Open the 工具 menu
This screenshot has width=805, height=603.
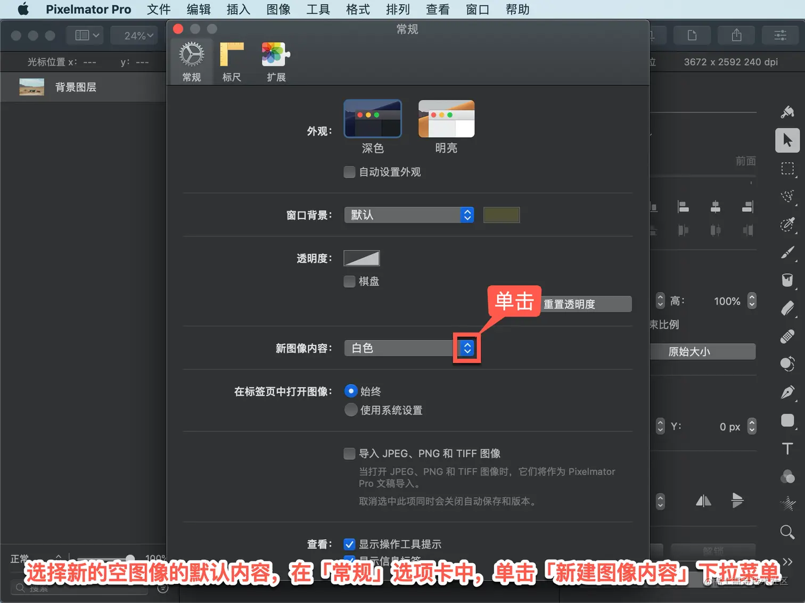tap(318, 9)
